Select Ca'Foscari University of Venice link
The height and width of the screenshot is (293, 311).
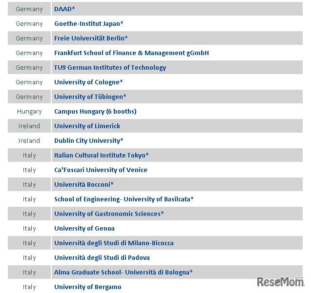pos(101,170)
